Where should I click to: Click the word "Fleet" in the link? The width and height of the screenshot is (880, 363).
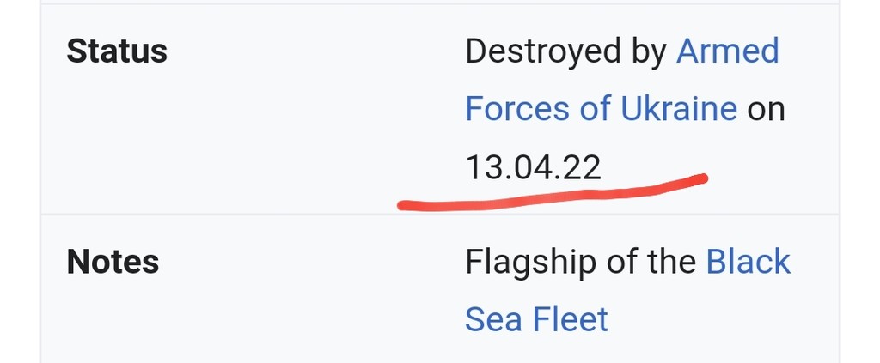[569, 319]
